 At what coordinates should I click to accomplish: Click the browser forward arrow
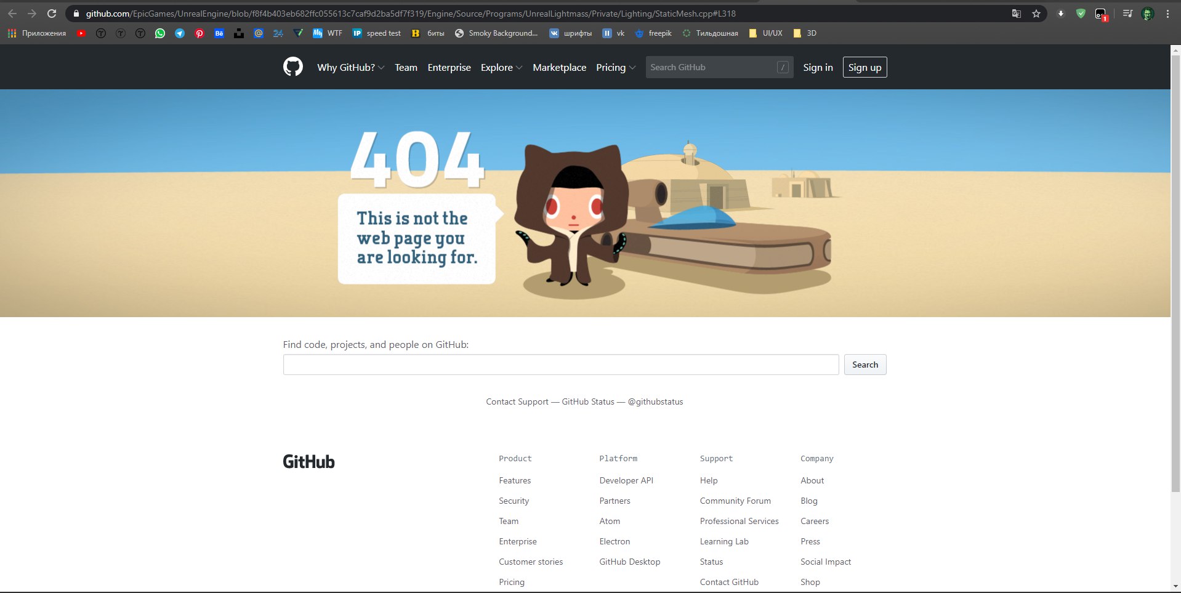[32, 14]
